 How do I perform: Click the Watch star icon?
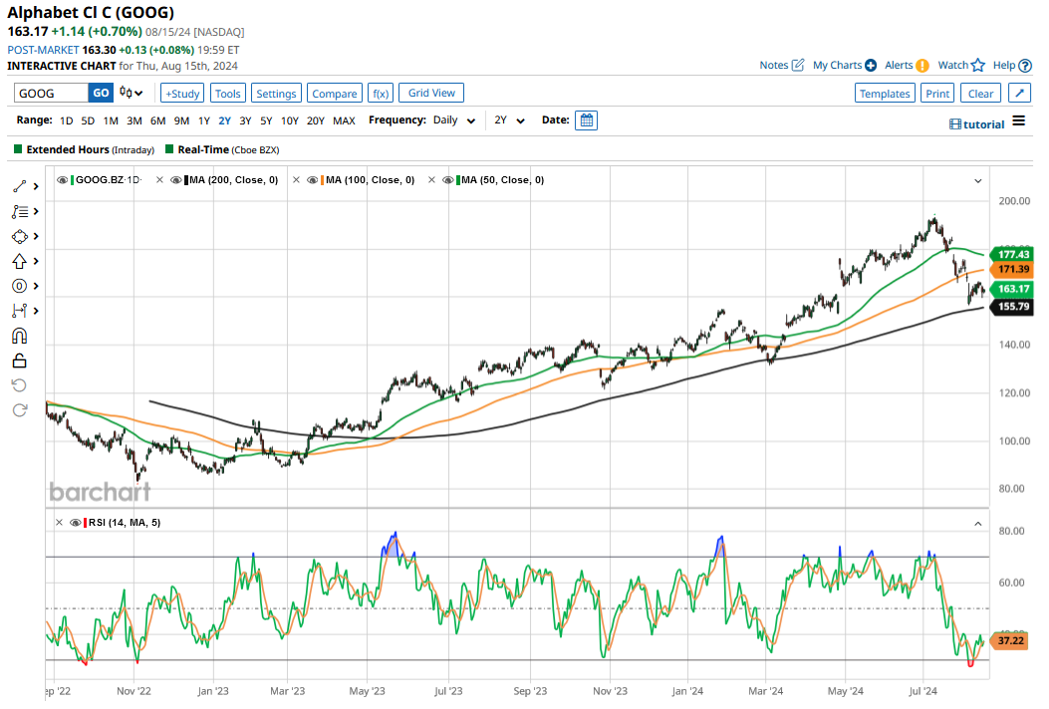coord(977,66)
